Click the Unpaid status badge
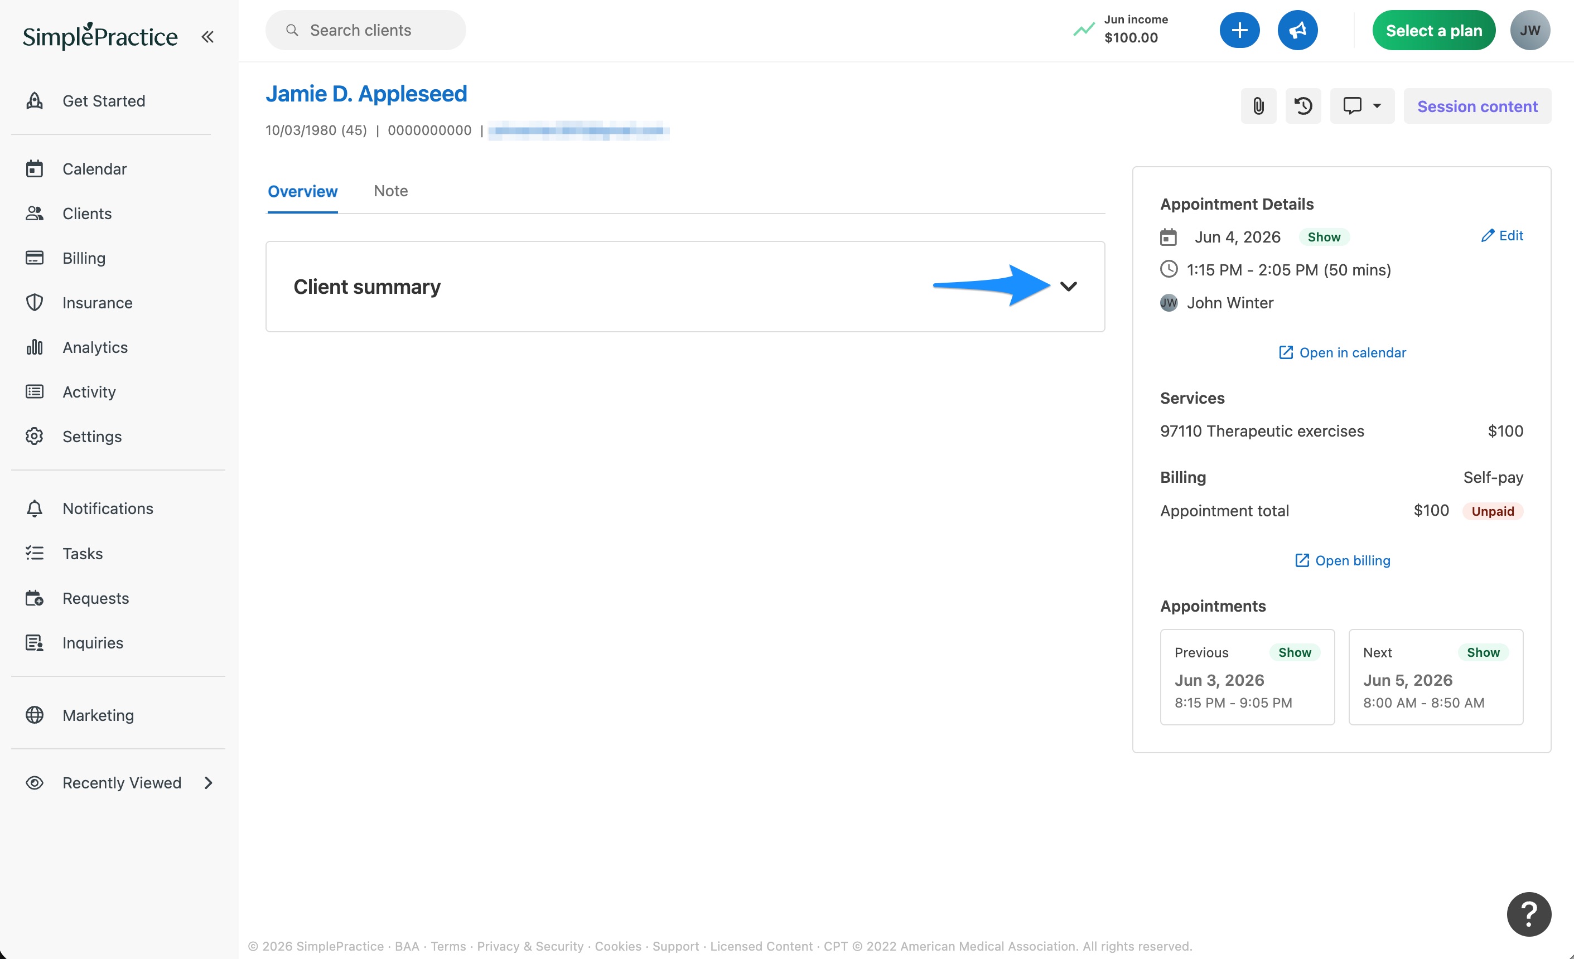 1492,511
